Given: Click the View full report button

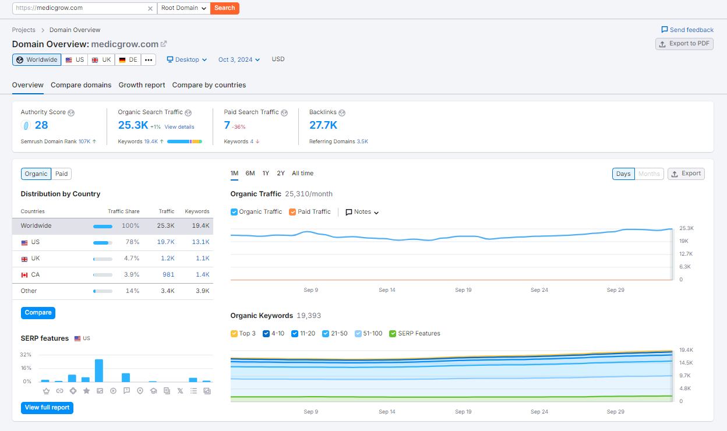Looking at the screenshot, I should click(47, 408).
